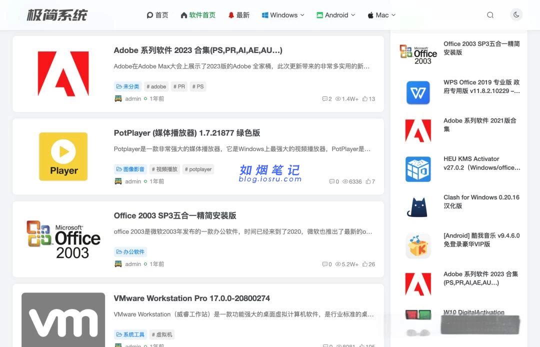Click Office 2003 logo thumbnail in main list
Screen dimensions: 540x347
[63, 239]
